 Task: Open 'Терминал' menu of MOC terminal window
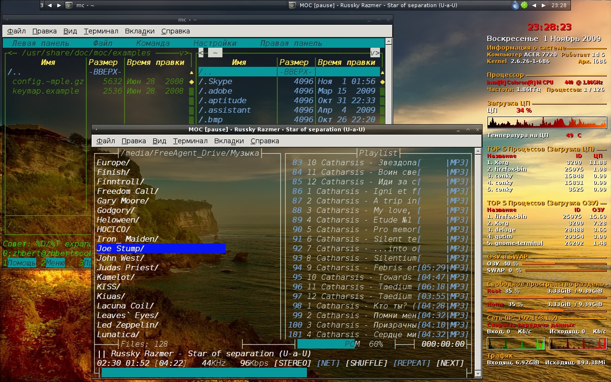pos(190,141)
